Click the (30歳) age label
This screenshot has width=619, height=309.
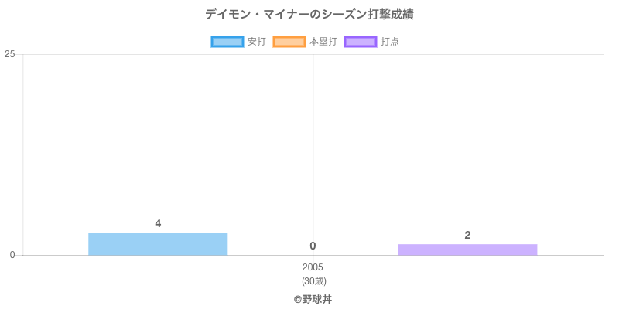[313, 280]
